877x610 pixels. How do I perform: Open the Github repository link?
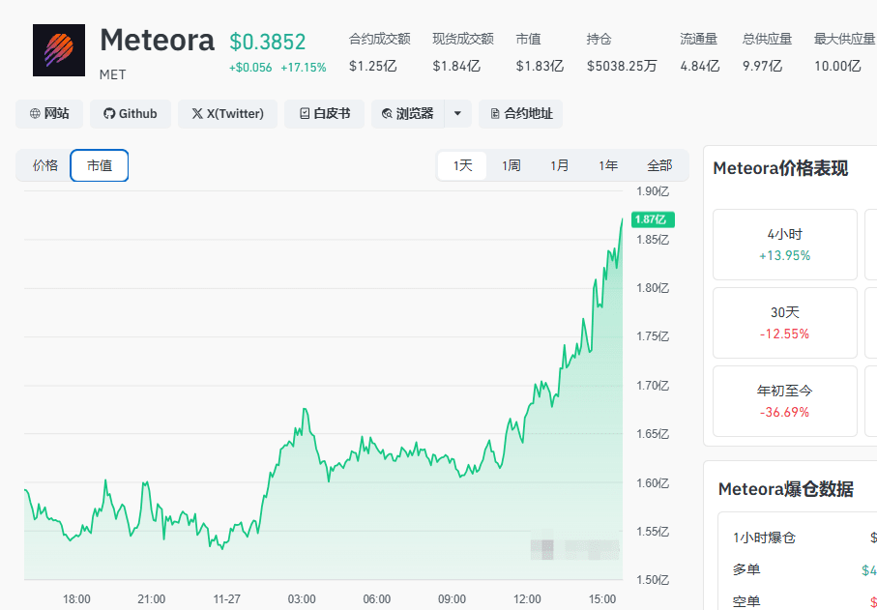click(x=131, y=113)
